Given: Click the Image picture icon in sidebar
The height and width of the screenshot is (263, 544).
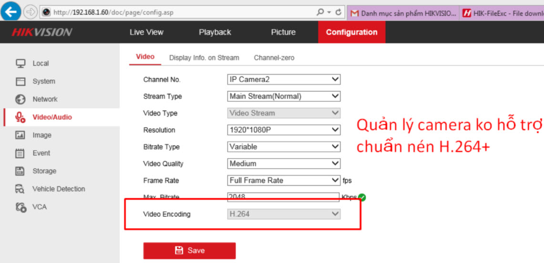Looking at the screenshot, I should [21, 135].
